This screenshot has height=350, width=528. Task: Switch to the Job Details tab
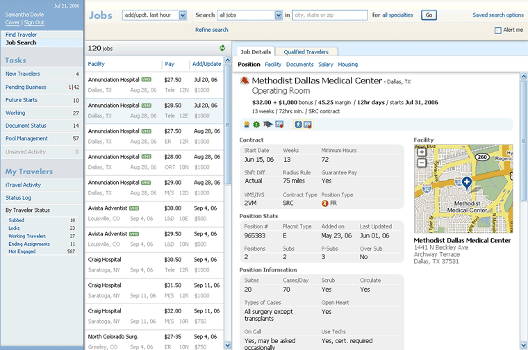(x=256, y=52)
